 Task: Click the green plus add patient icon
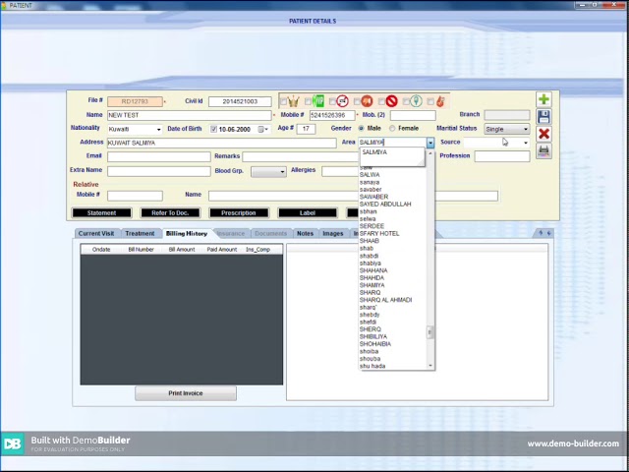543,99
